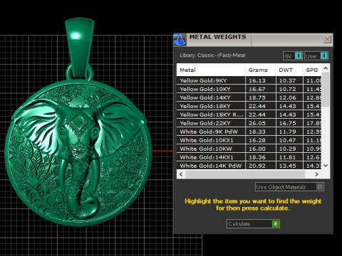Sort by the DWT column header
The width and height of the screenshot is (342, 256).
tap(289, 70)
